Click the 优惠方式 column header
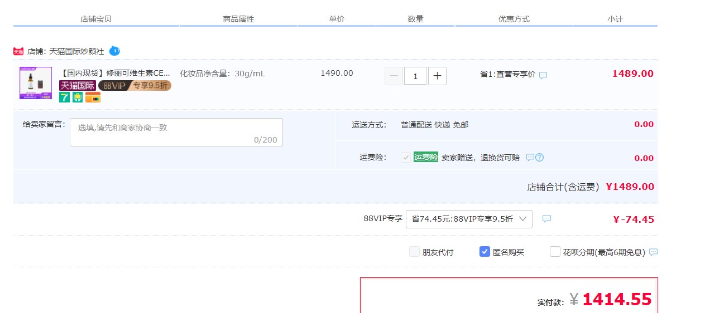 click(514, 19)
